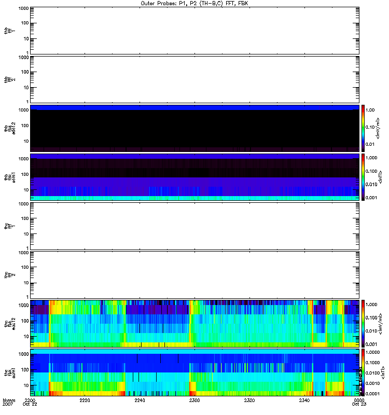Click the 2300 time axis label
Image resolution: width=389 pixels, height=415 pixels.
click(x=195, y=401)
